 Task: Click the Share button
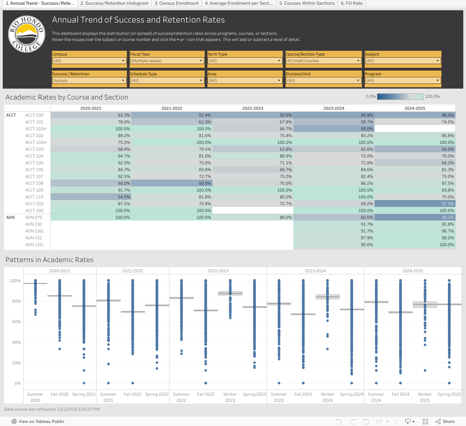pos(445,422)
